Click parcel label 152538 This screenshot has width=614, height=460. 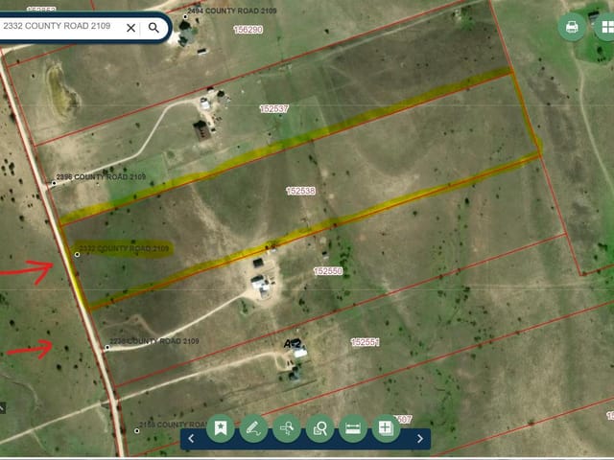click(300, 191)
